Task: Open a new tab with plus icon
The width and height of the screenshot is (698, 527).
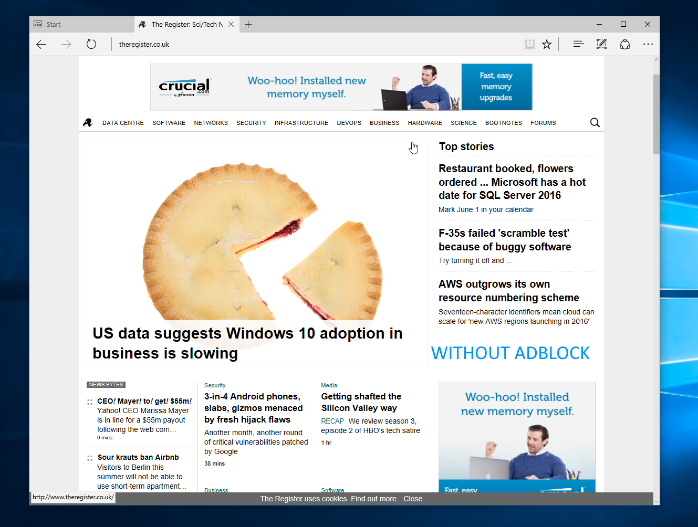Action: coord(248,24)
